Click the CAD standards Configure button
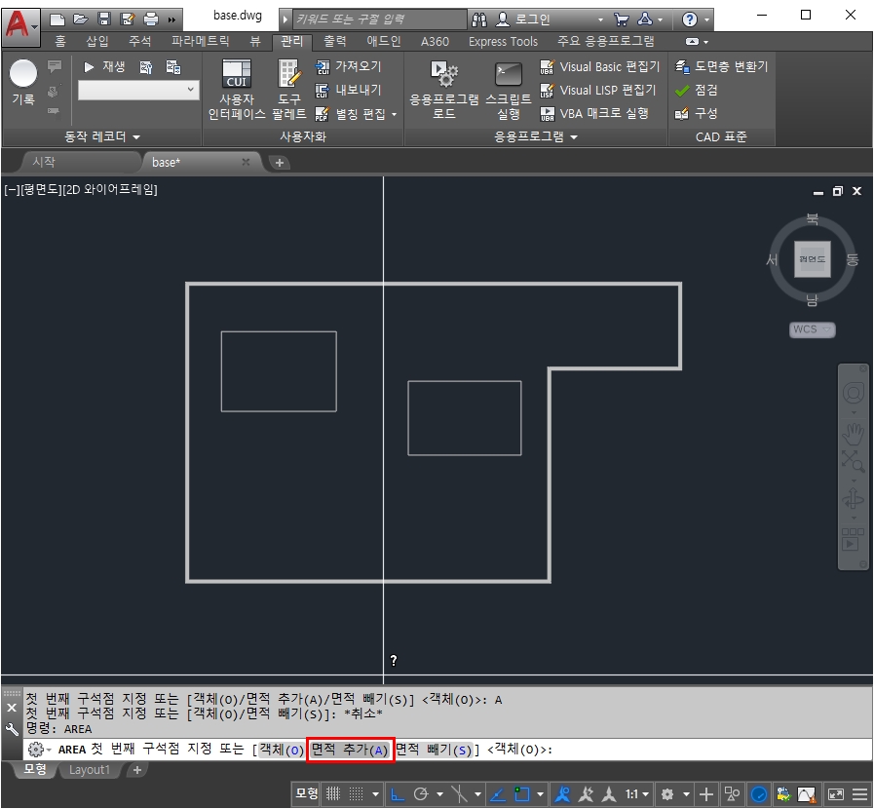Screen dimensions: 874x809 point(697,114)
